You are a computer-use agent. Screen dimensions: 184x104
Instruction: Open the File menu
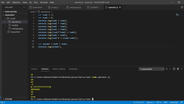click(3, 2)
